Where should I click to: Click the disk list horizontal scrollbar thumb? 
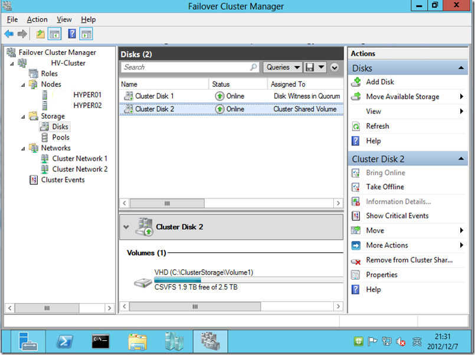(167, 203)
